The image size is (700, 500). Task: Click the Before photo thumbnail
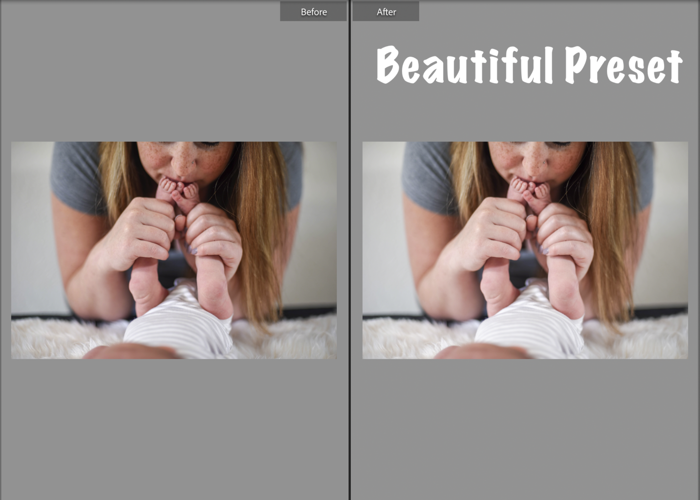[x=174, y=250]
